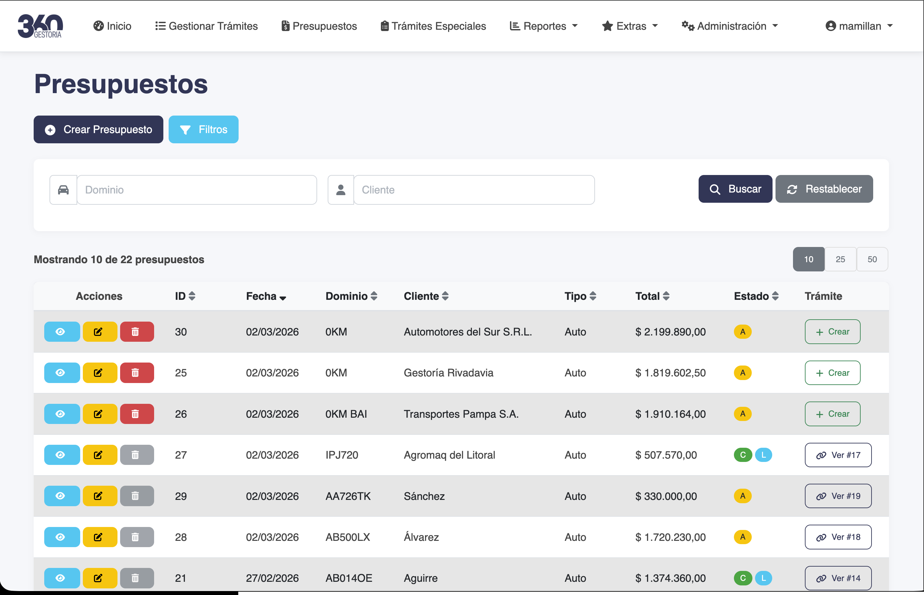
Task: Edit presupuesto 27 with pencil icon
Action: point(100,455)
